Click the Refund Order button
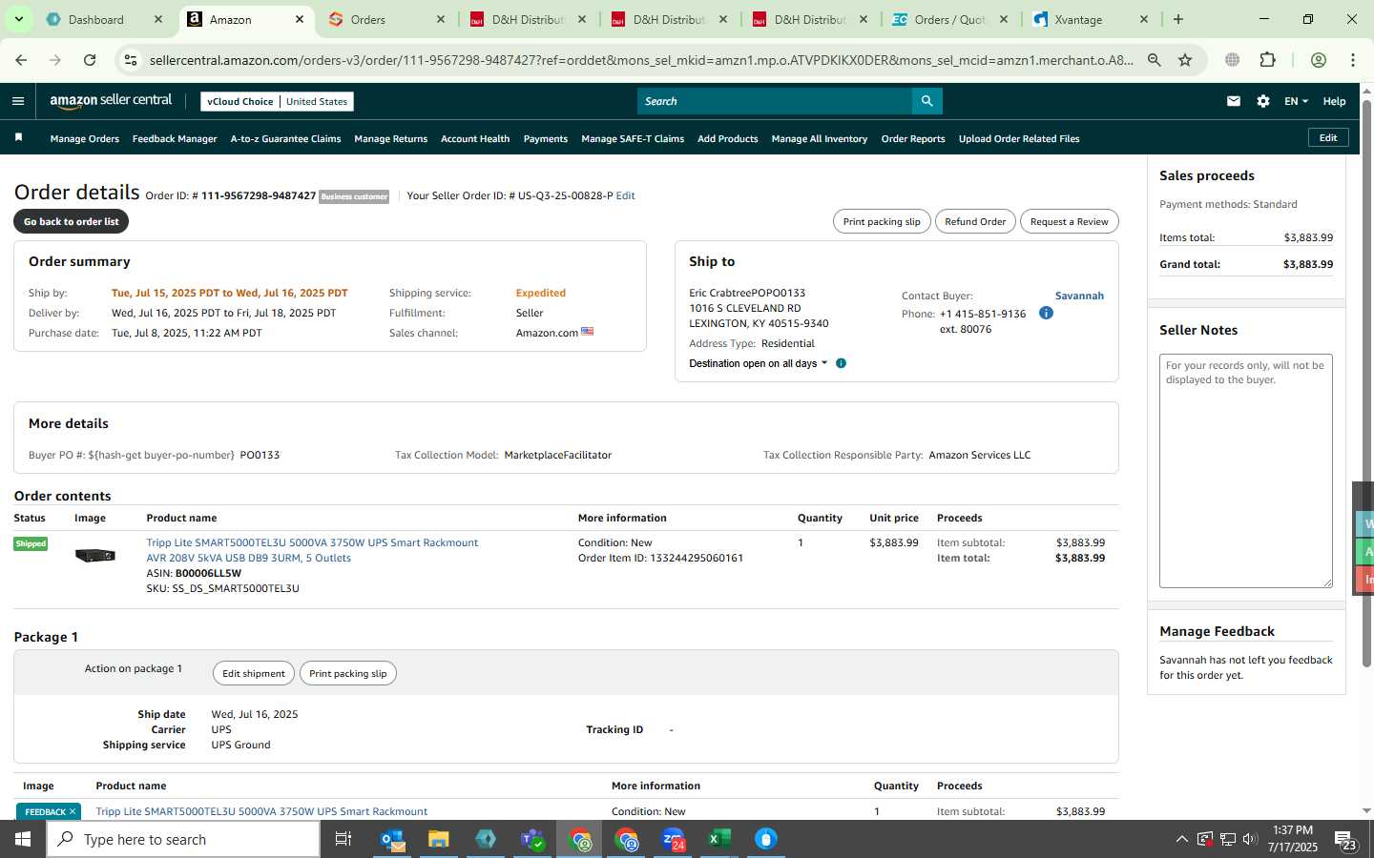This screenshot has height=858, width=1374. coord(975,221)
